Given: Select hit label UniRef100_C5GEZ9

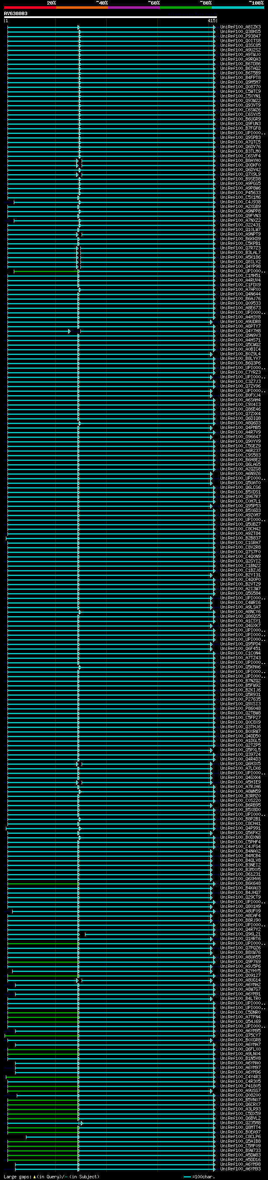Looking at the screenshot, I should pyautogui.click(x=240, y=446).
